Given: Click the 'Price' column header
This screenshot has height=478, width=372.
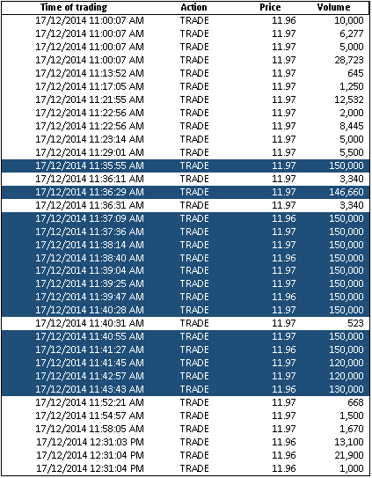Looking at the screenshot, I should point(270,7).
